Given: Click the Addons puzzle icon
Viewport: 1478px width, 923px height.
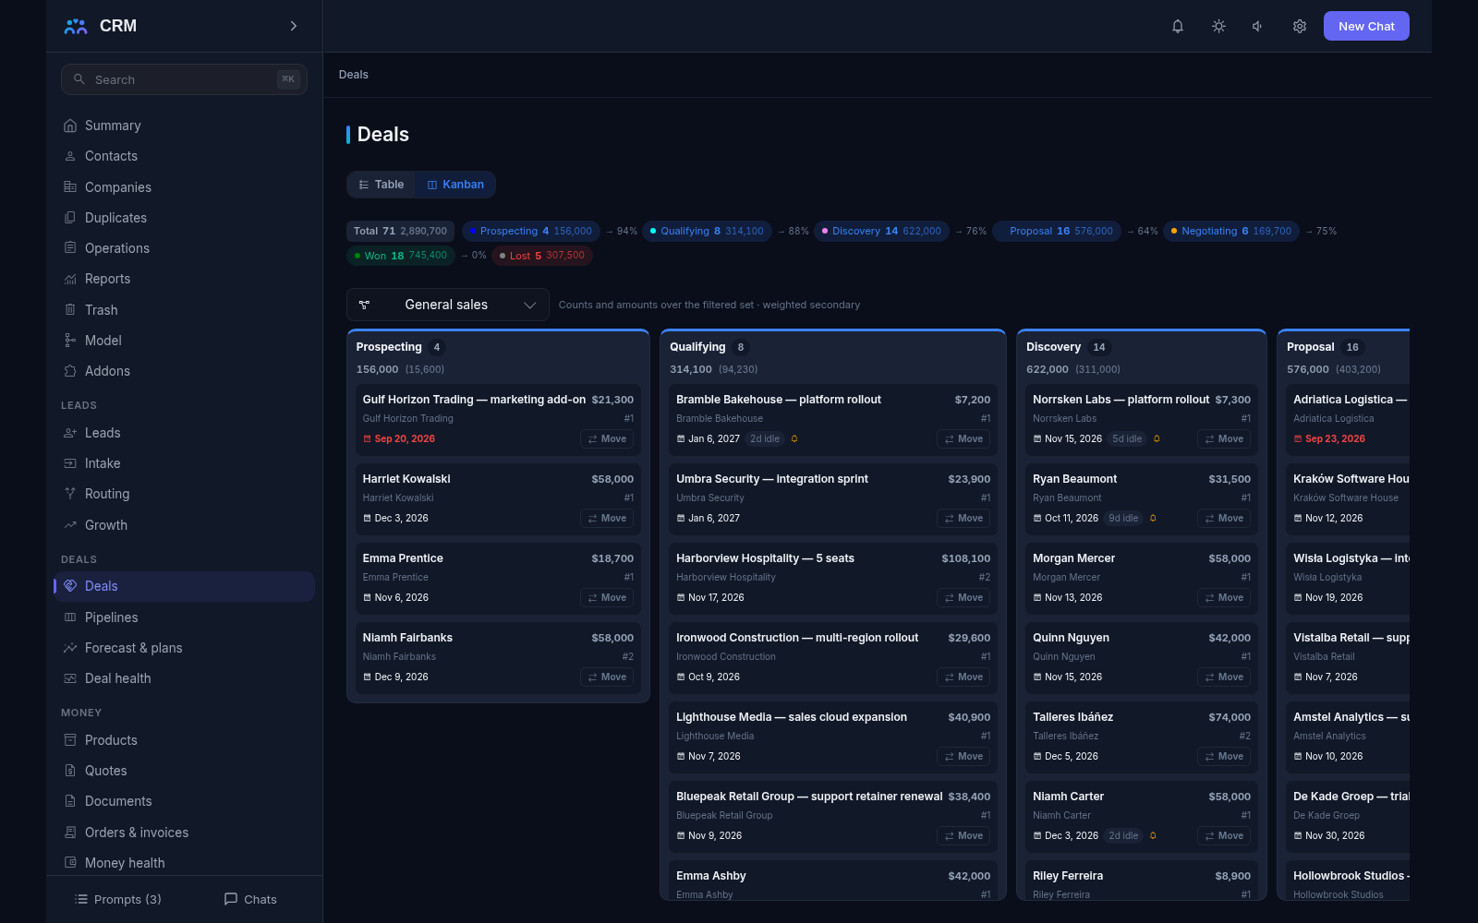Looking at the screenshot, I should [x=70, y=371].
